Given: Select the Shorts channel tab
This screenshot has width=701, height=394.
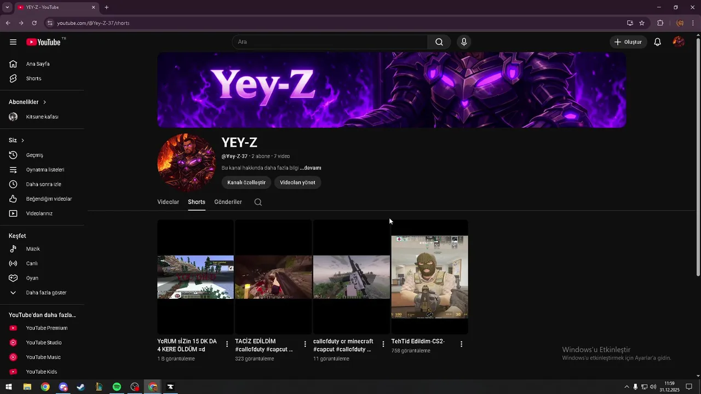Looking at the screenshot, I should click(197, 202).
